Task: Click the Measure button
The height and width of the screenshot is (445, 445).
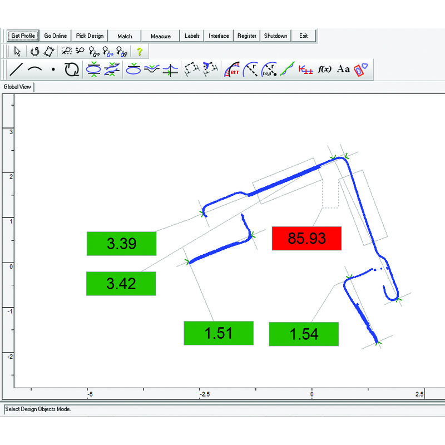Action: pos(161,36)
